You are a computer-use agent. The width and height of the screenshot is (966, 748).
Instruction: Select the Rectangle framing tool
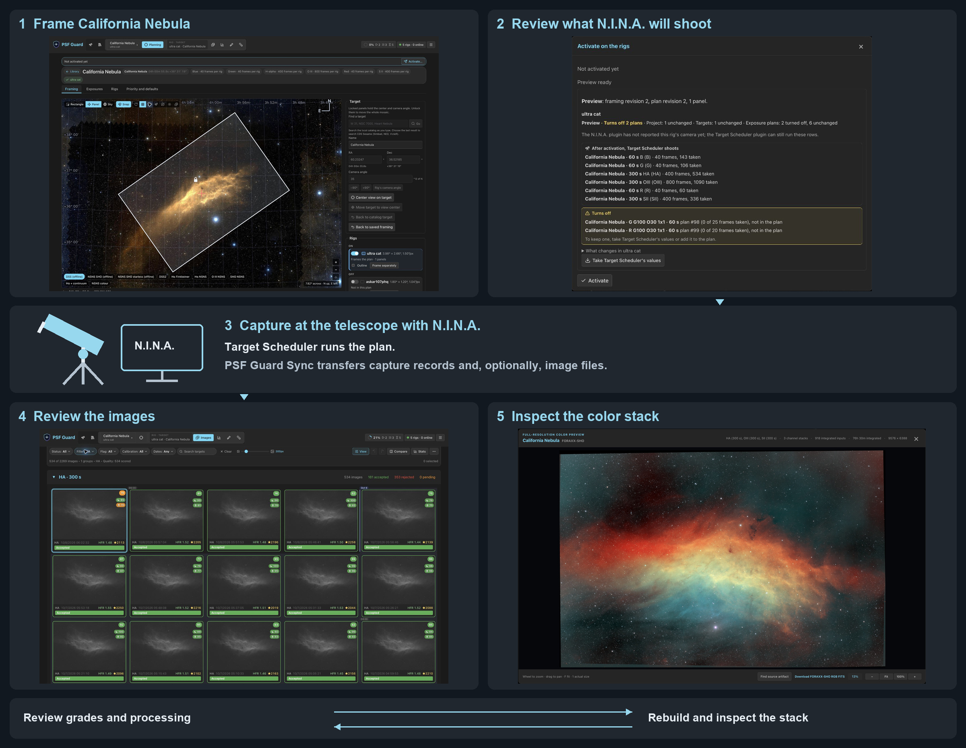75,104
